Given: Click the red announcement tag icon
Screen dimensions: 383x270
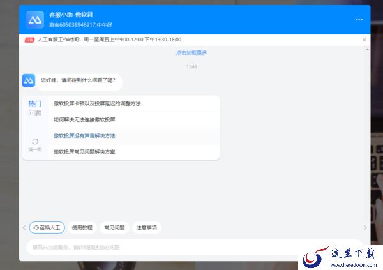Looking at the screenshot, I should click(x=29, y=40).
